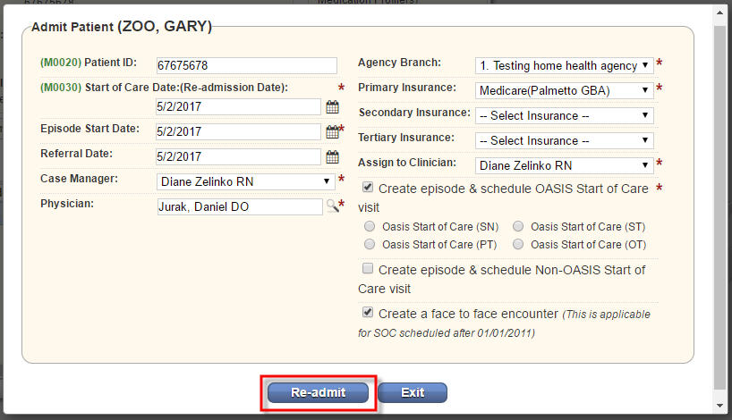Open calendar picker for Episode Start Date
The width and height of the screenshot is (732, 420).
(x=332, y=132)
